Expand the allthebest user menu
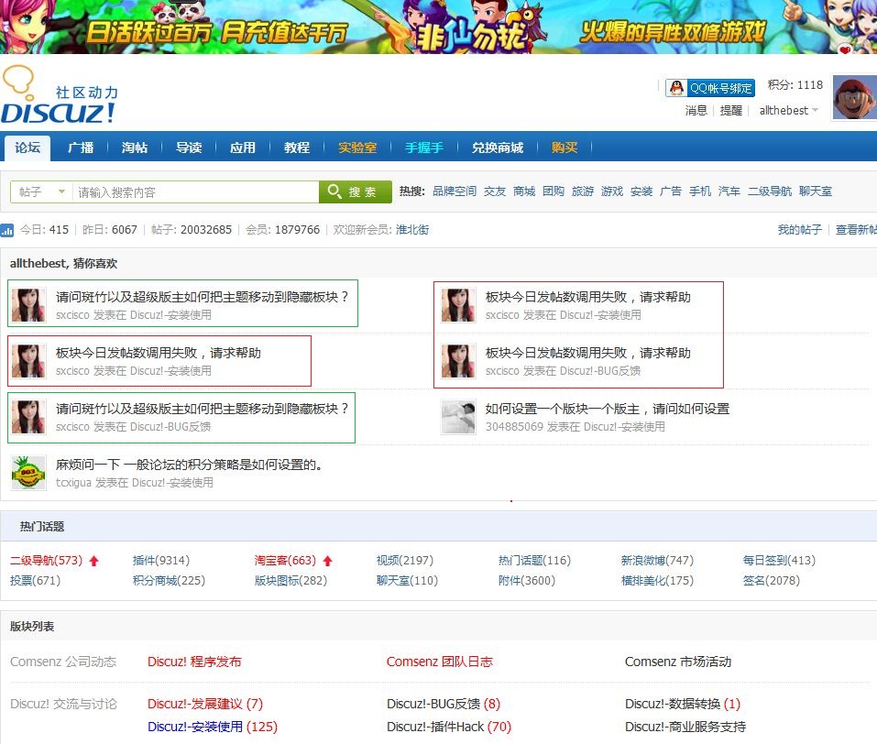The image size is (877, 744). [789, 110]
